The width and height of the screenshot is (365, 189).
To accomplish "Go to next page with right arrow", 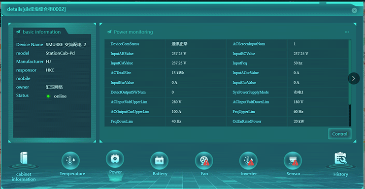I will (x=354, y=79).
